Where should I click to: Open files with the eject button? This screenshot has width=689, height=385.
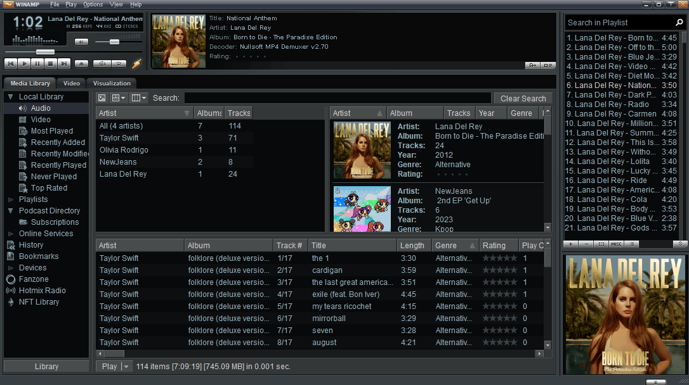click(81, 63)
